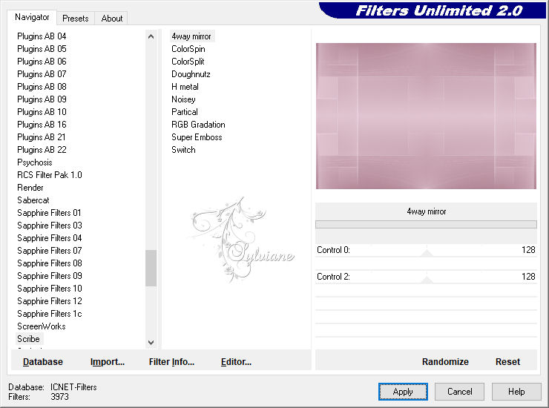The image size is (549, 408).
Task: Select the 4way mirror filter
Action: (191, 36)
